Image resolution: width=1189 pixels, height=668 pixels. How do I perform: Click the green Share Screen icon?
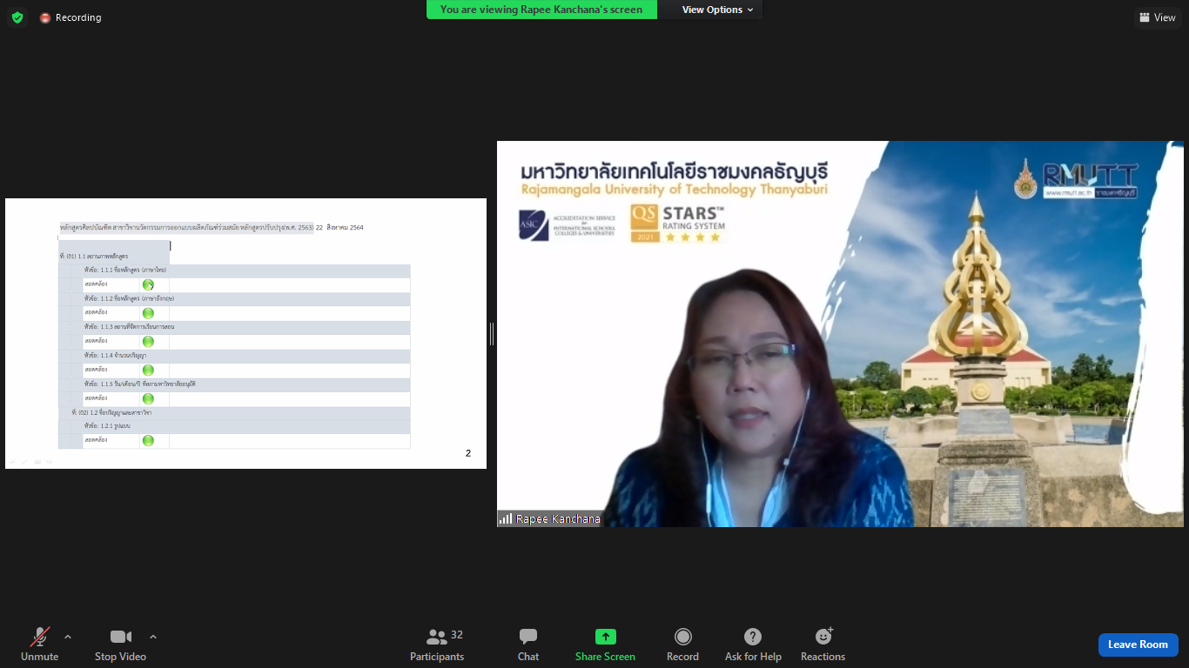(x=605, y=637)
